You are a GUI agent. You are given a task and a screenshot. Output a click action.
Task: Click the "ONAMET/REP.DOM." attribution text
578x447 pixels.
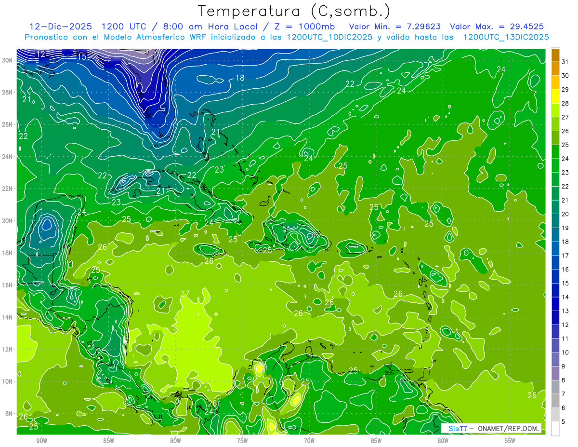click(x=509, y=428)
